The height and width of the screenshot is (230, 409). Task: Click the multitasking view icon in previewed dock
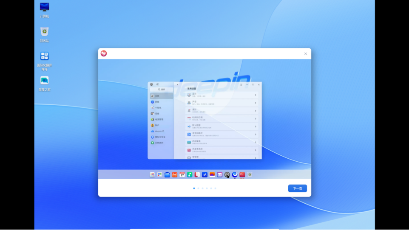(x=159, y=175)
